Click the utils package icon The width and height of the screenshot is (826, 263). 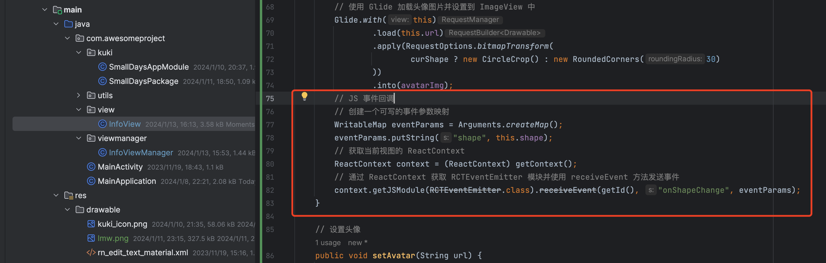tap(91, 95)
